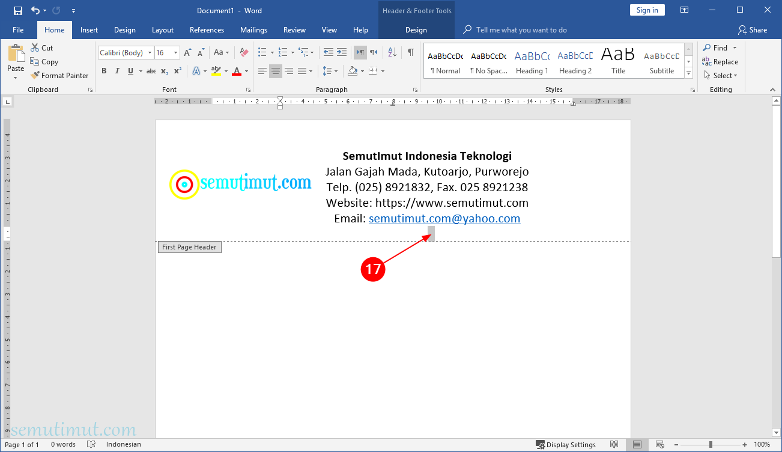Align text to the left
The height and width of the screenshot is (452, 782).
point(262,71)
